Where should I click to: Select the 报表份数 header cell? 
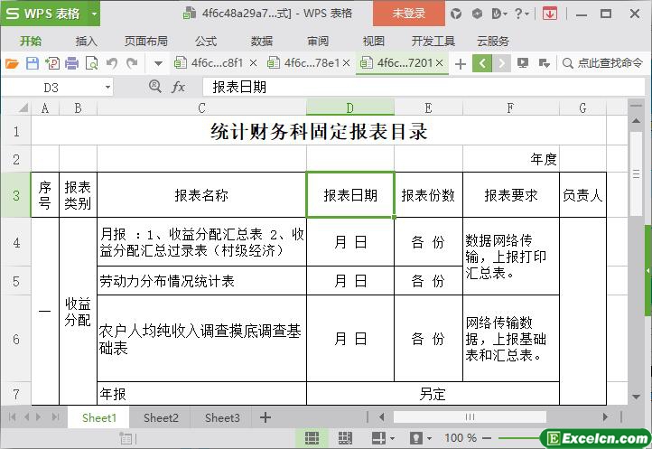tap(428, 195)
